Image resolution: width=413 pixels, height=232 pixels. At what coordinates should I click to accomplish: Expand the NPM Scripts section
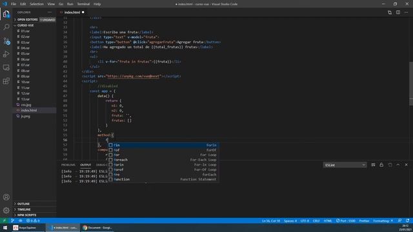35,215
